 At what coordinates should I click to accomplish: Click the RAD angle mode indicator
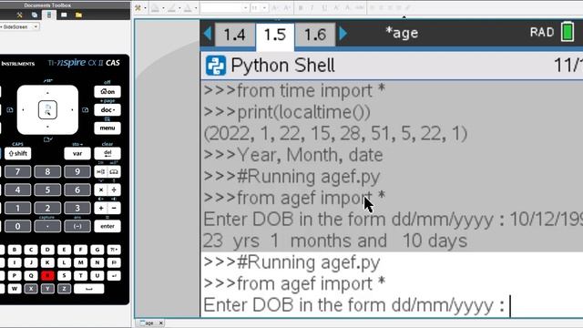(542, 33)
